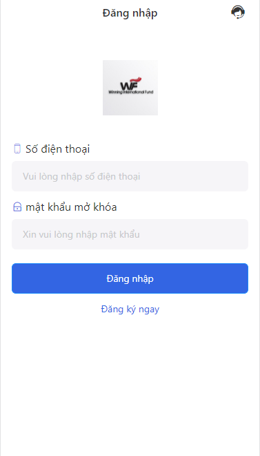Open customer support headset icon
This screenshot has height=456, width=260.
238,12
